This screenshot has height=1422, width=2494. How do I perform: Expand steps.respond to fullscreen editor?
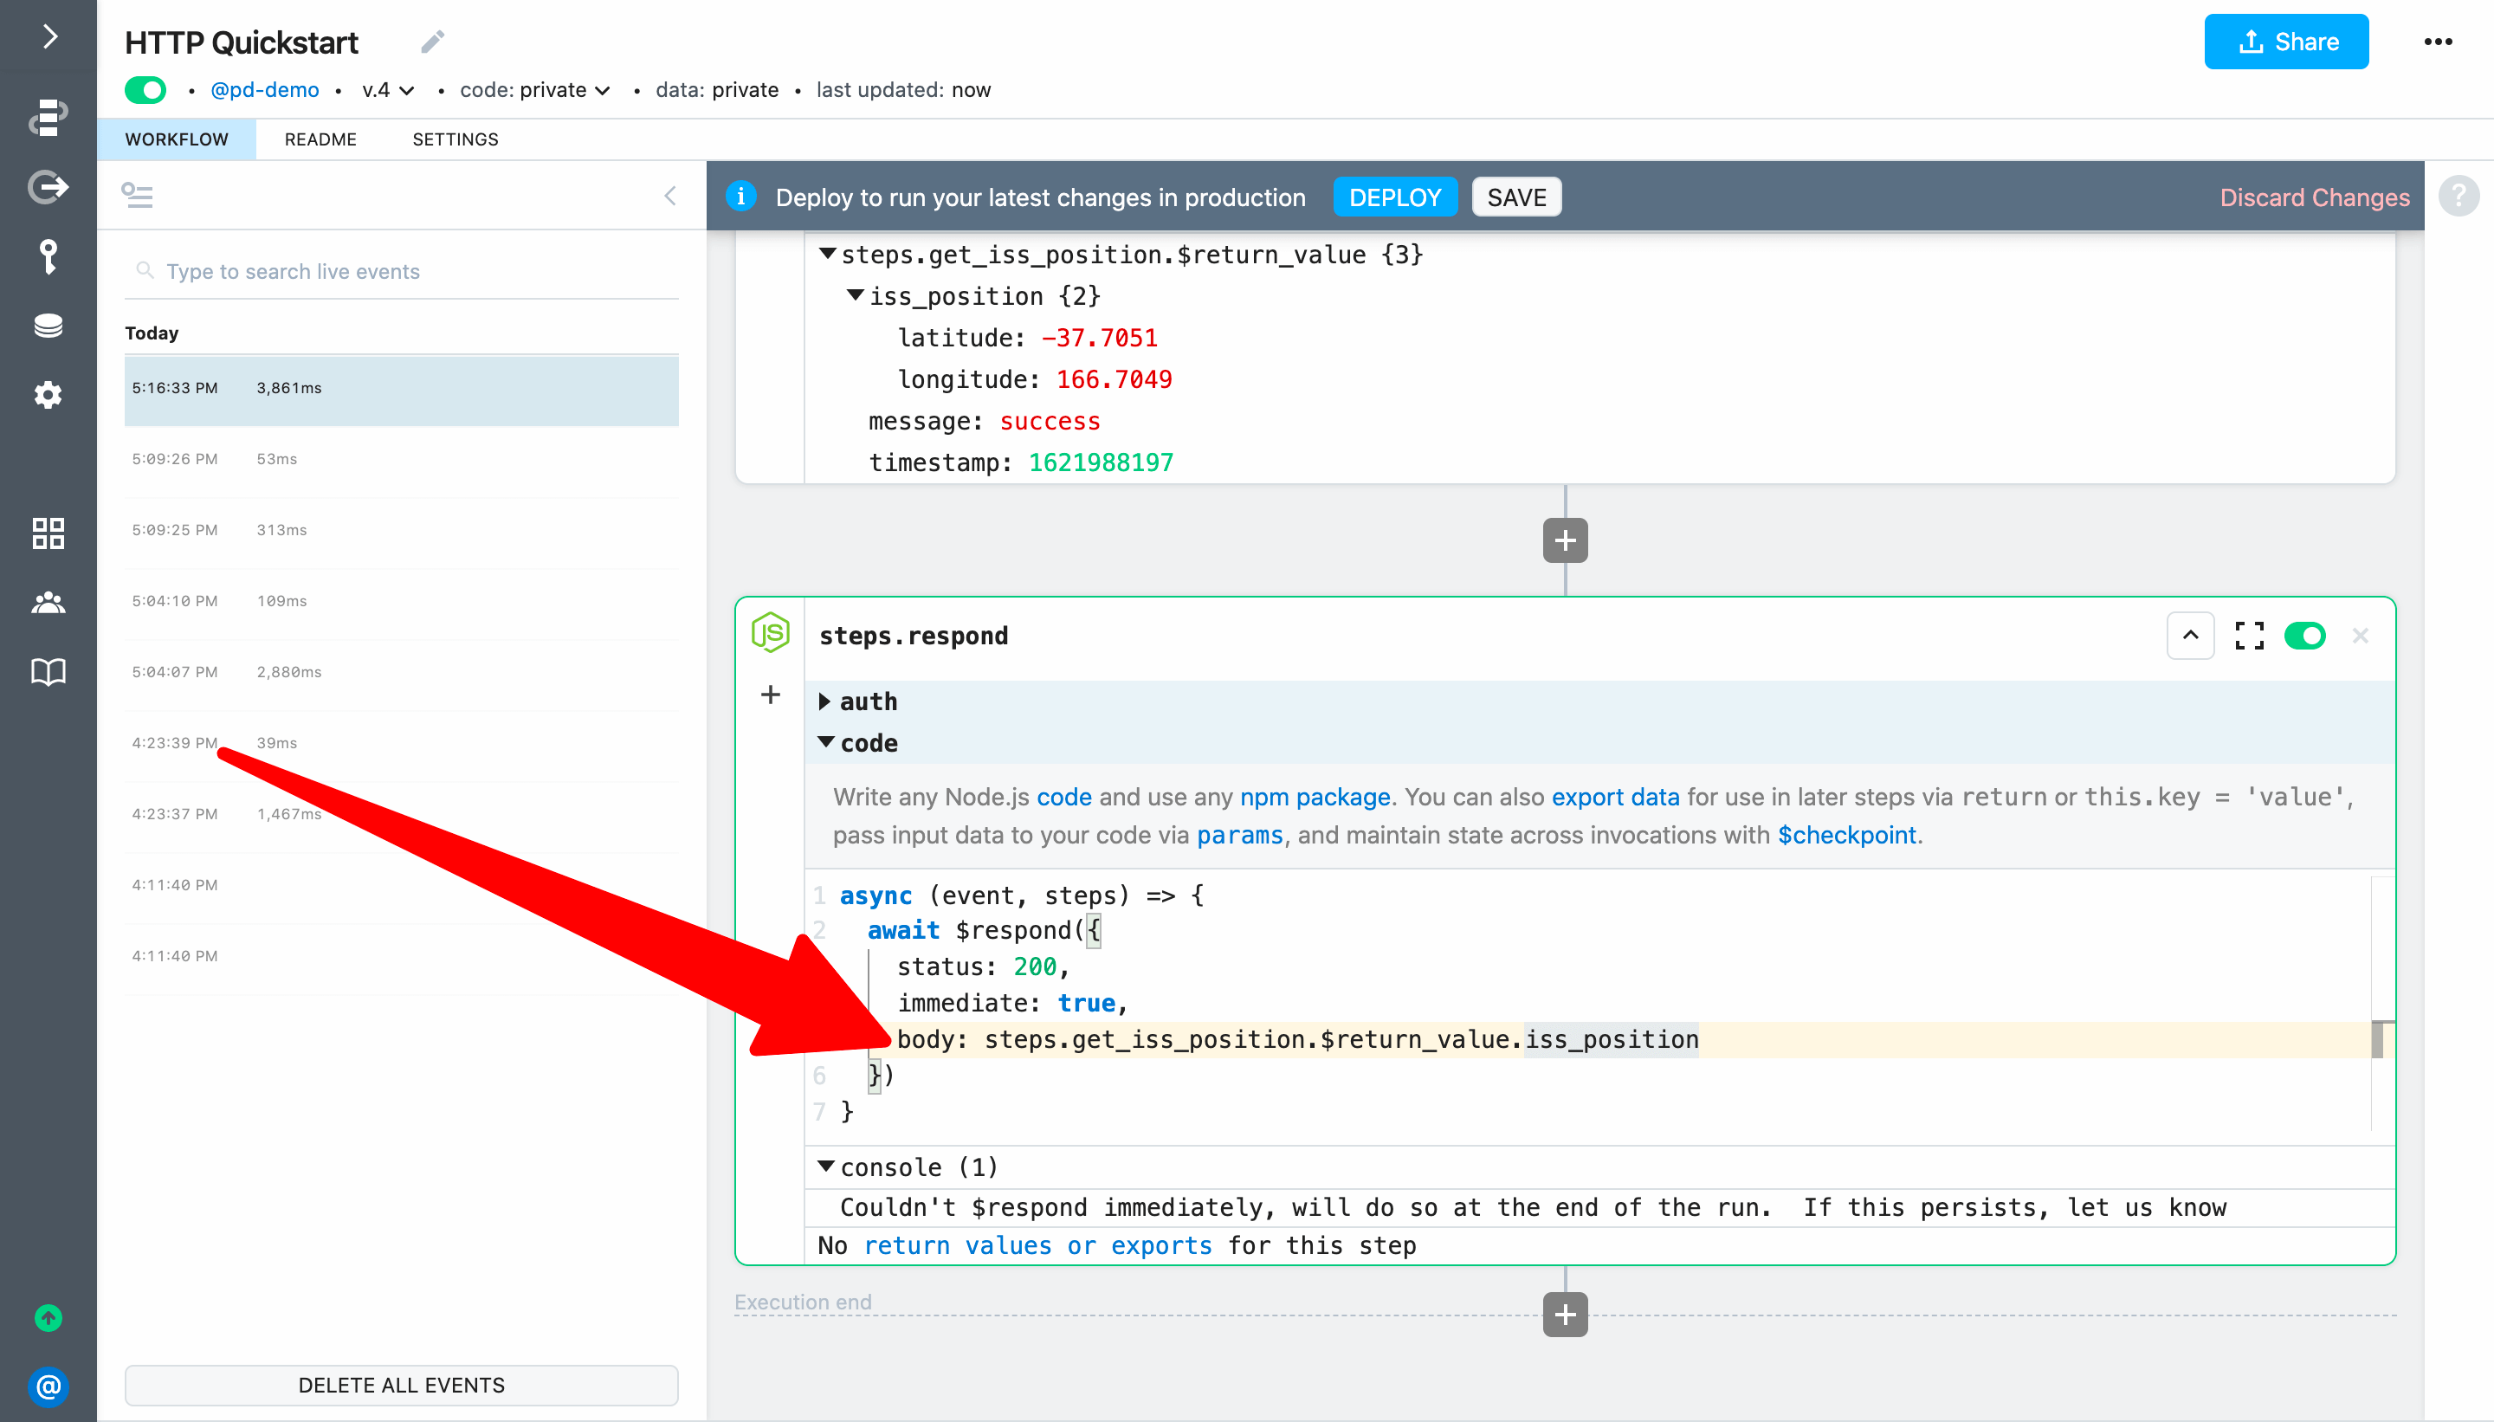tap(2249, 636)
